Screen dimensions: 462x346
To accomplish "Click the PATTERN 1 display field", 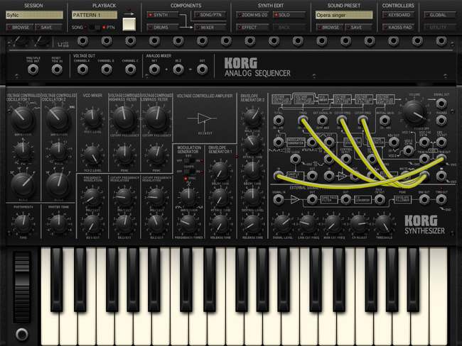I will [x=95, y=15].
